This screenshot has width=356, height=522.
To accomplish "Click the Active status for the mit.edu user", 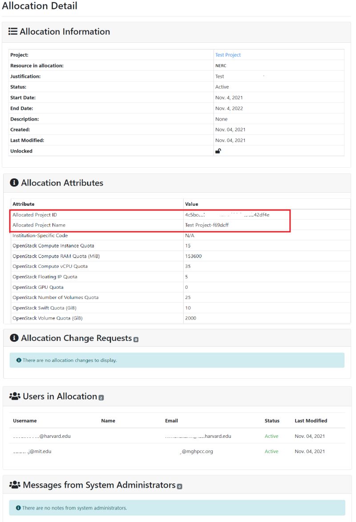I will click(271, 451).
